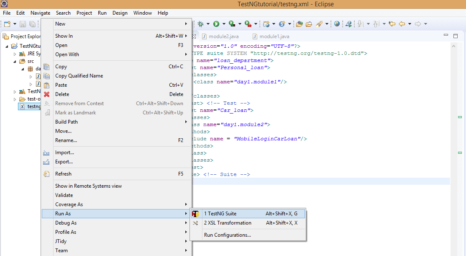
Task: Click the MobileLoginCarLoan text in editor
Action: click(267, 139)
